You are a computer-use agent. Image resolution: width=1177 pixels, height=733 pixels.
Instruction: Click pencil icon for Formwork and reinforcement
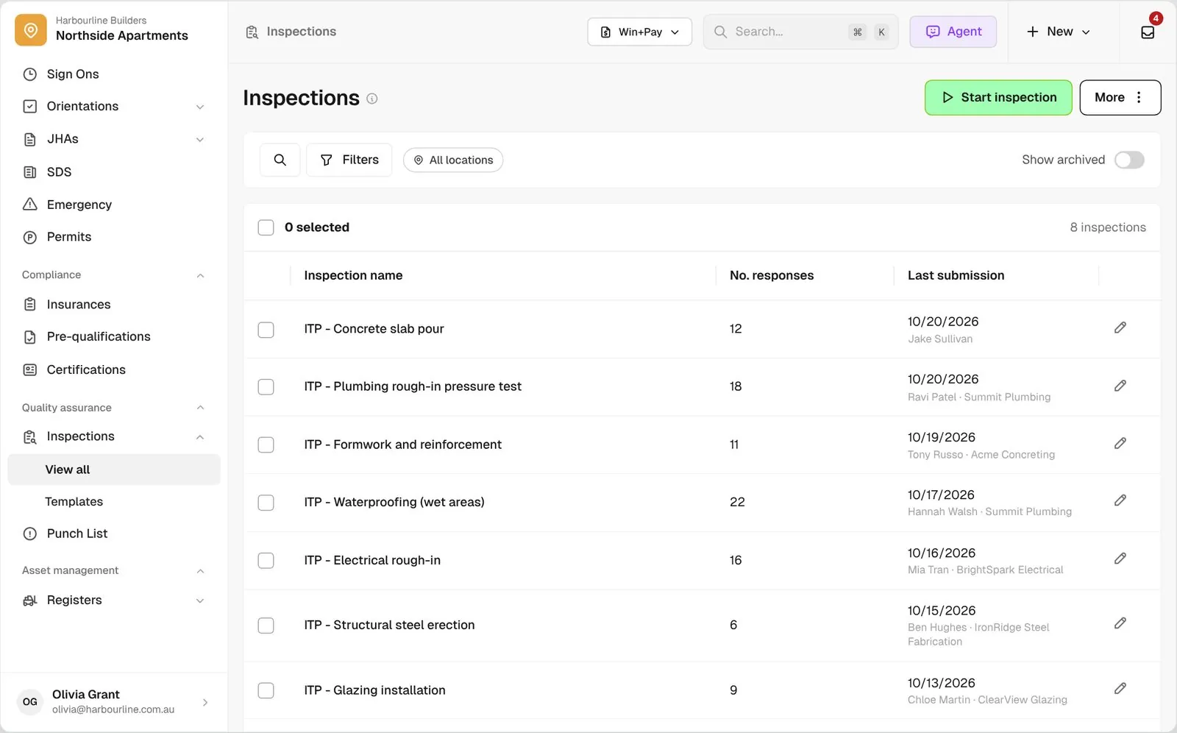tap(1120, 443)
